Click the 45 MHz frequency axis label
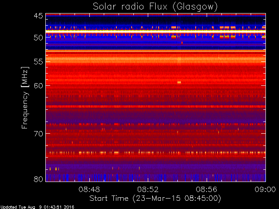The image size is (279, 209). [38, 16]
